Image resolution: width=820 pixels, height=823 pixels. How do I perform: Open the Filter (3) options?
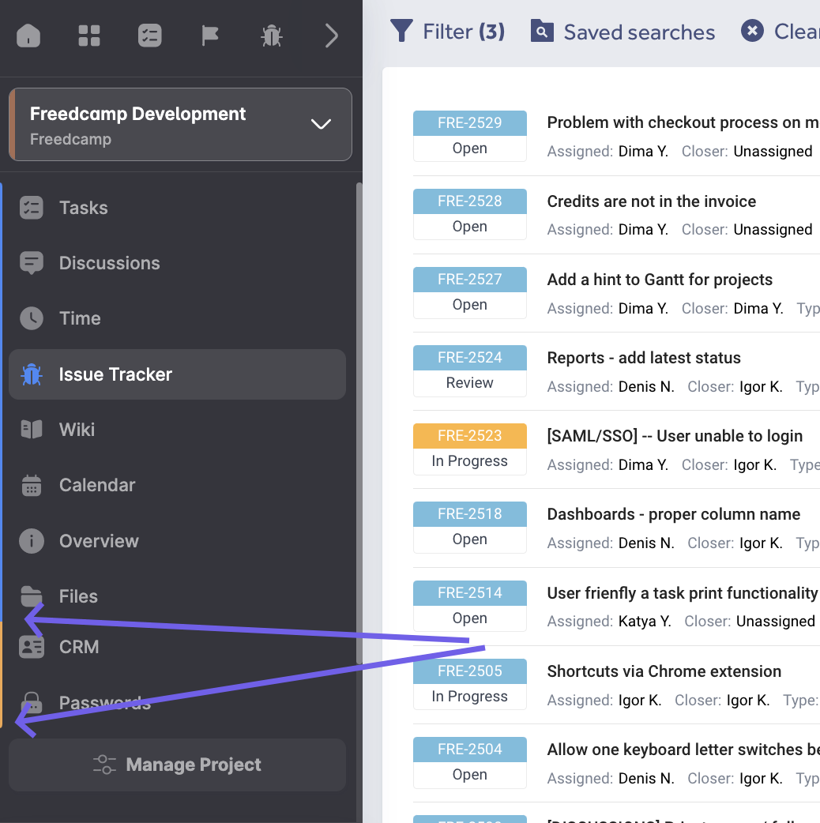(x=448, y=32)
